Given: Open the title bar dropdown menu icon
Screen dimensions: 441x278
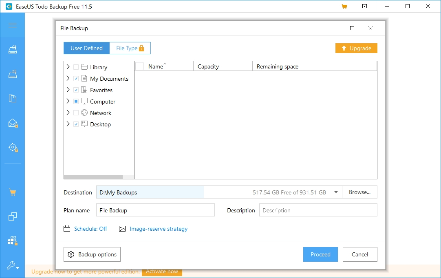Looking at the screenshot, I should click(364, 6).
